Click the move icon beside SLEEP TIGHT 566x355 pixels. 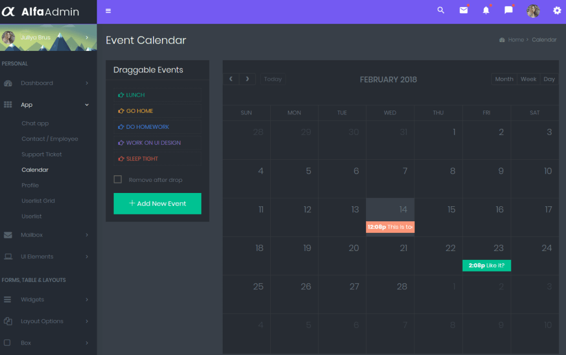click(121, 159)
